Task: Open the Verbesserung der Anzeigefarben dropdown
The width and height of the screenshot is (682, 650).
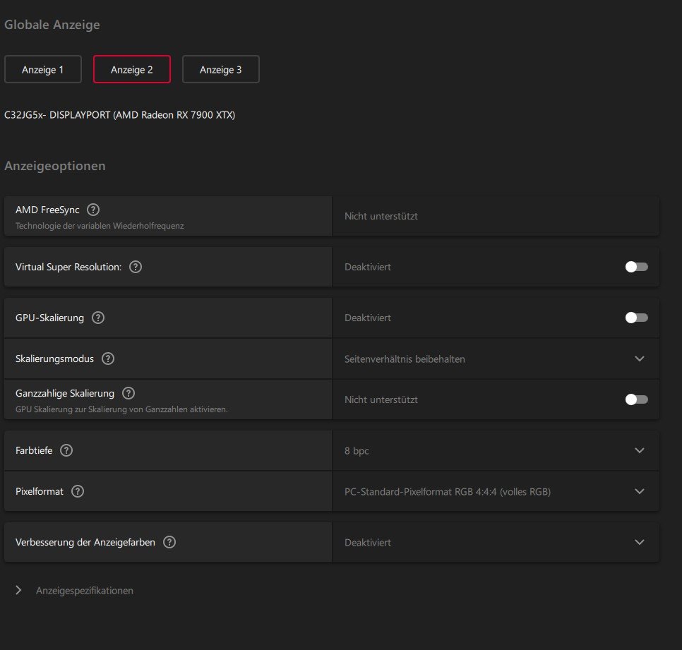Action: coord(639,542)
